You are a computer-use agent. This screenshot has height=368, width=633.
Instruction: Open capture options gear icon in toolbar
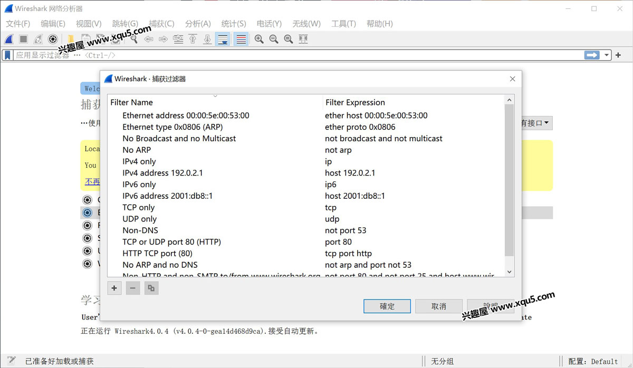coord(53,39)
